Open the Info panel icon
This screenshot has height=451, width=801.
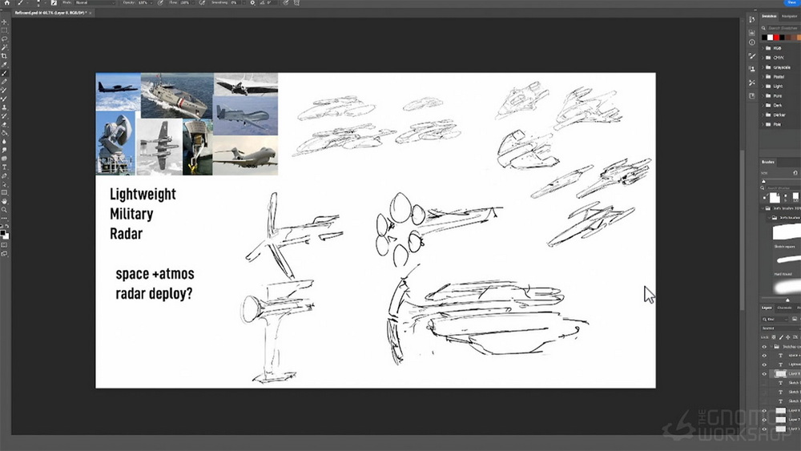tap(752, 42)
